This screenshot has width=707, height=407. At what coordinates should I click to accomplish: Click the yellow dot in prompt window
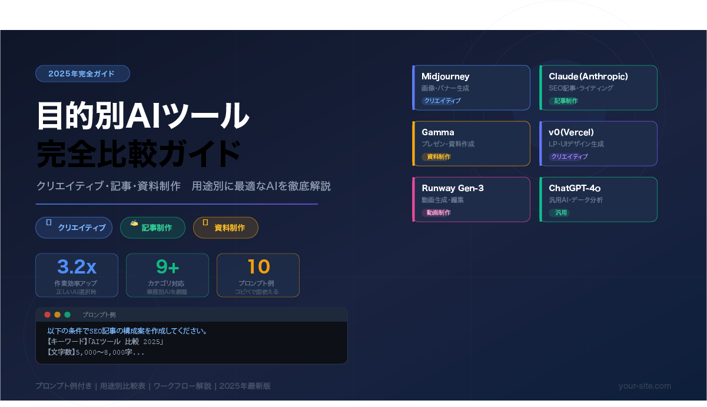(57, 315)
